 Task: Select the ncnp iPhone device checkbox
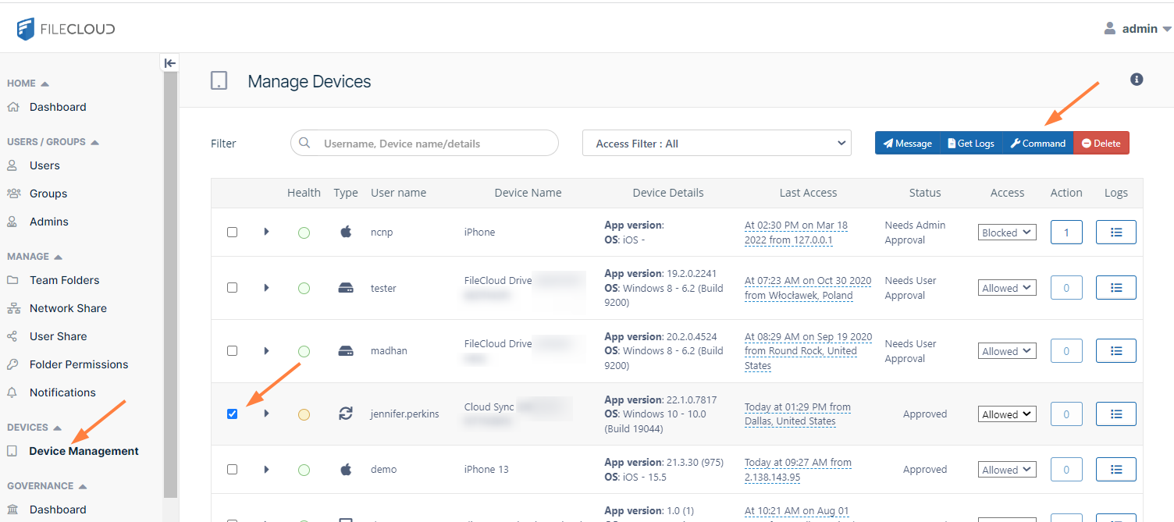click(x=232, y=233)
